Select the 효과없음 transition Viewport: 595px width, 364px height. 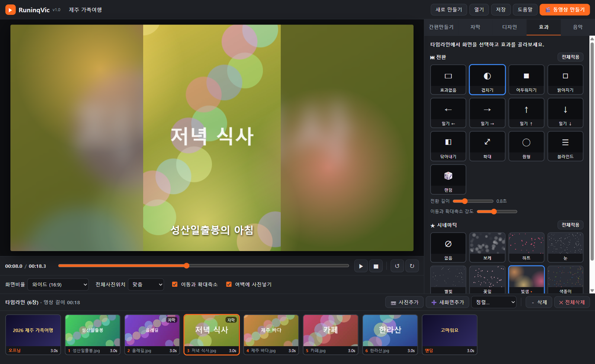pos(448,79)
